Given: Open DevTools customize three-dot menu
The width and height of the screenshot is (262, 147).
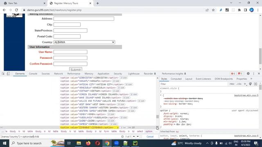Looking at the screenshot, I should (x=254, y=73).
